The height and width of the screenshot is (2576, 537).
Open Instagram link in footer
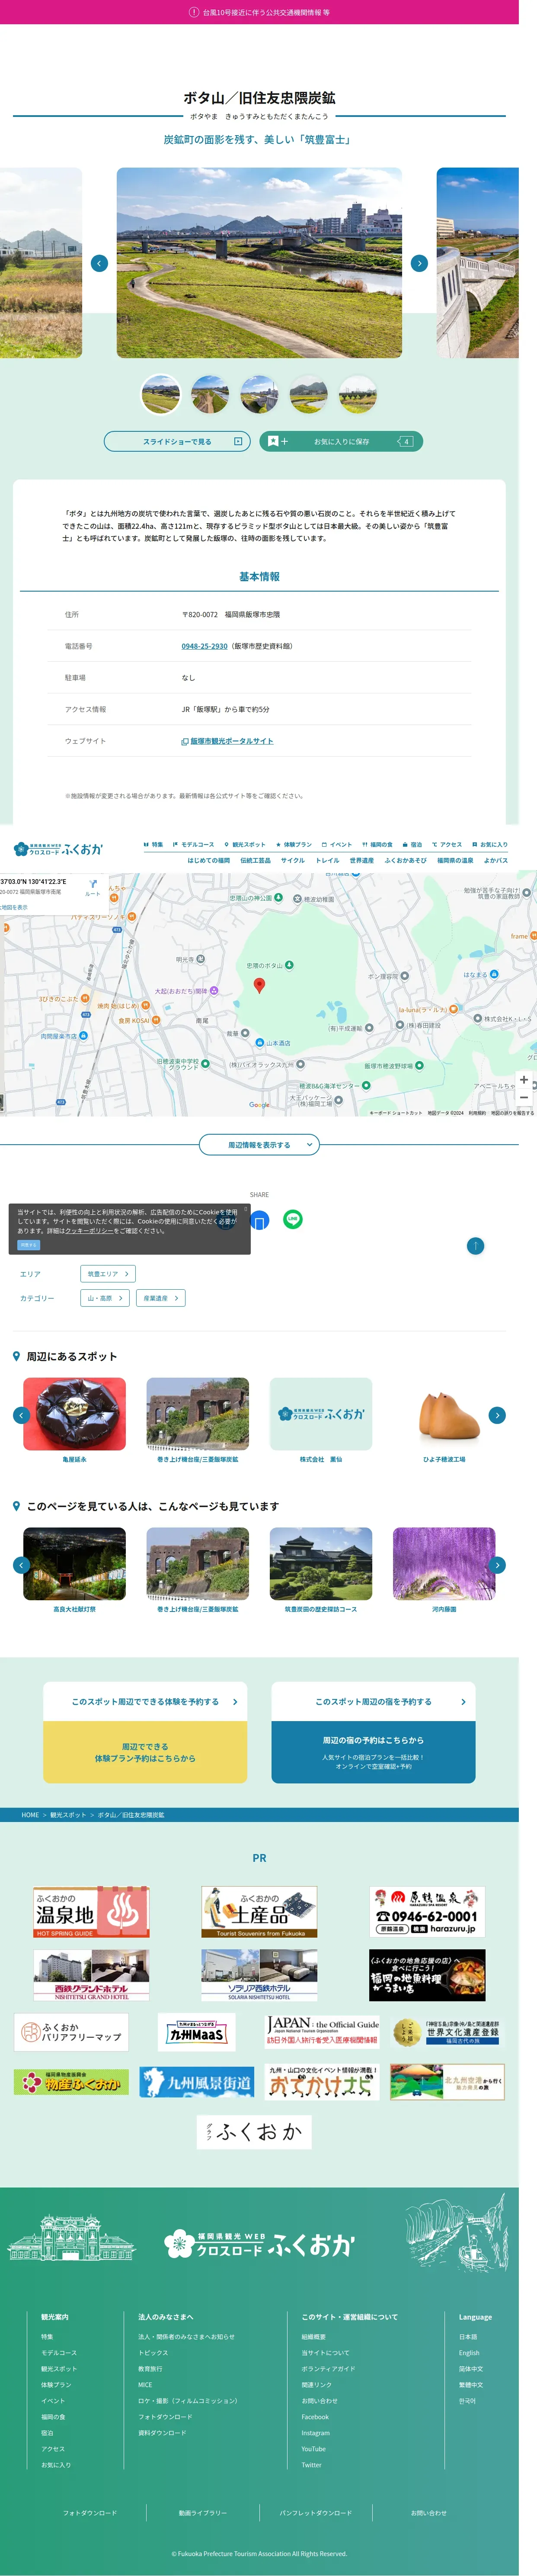point(316,2433)
